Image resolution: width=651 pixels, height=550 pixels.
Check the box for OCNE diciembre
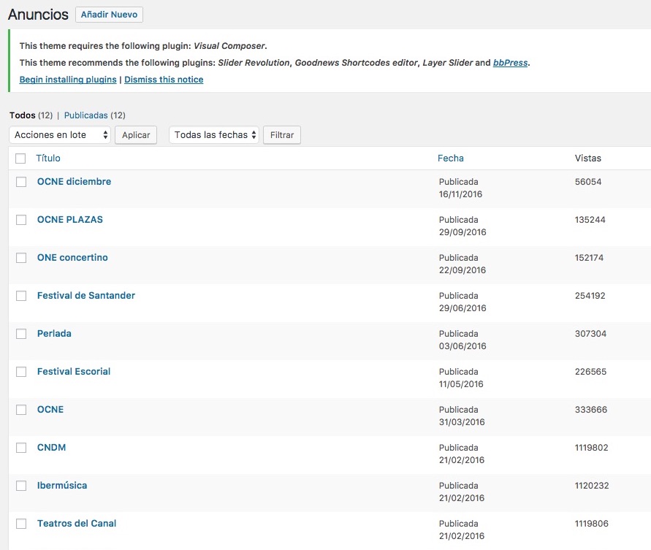point(21,182)
